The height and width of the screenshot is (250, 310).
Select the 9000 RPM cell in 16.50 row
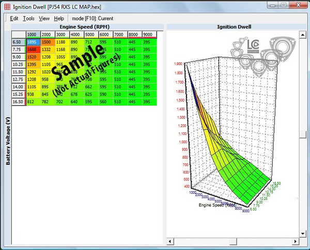click(149, 102)
